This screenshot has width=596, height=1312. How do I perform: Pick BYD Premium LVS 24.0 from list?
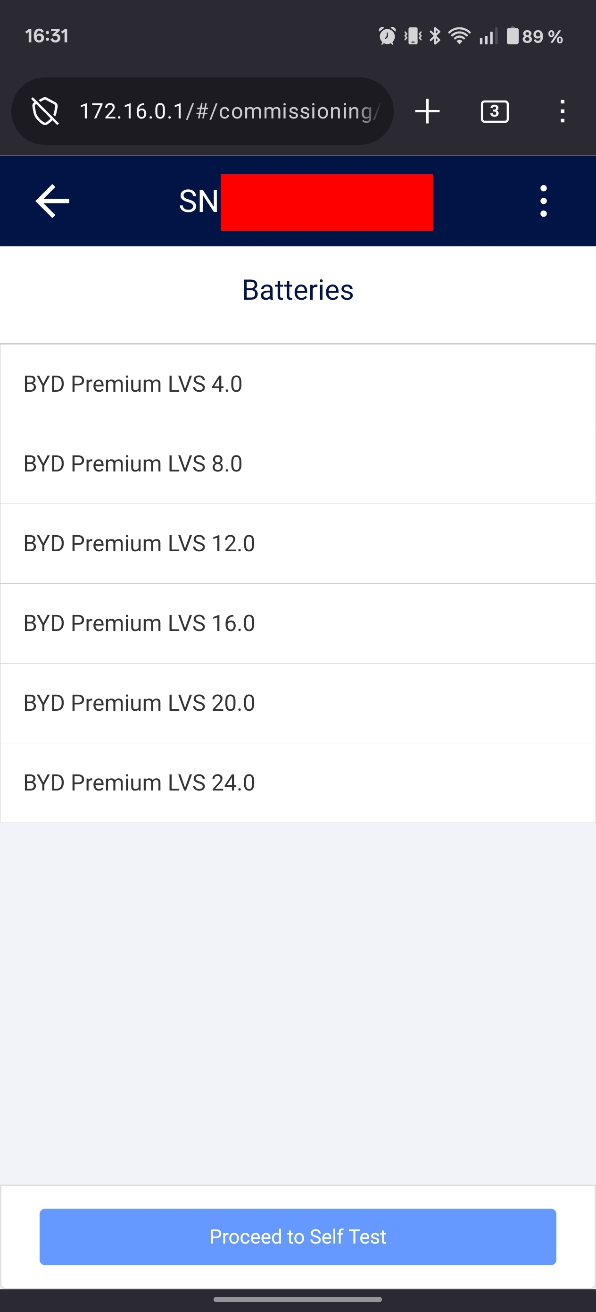[298, 783]
